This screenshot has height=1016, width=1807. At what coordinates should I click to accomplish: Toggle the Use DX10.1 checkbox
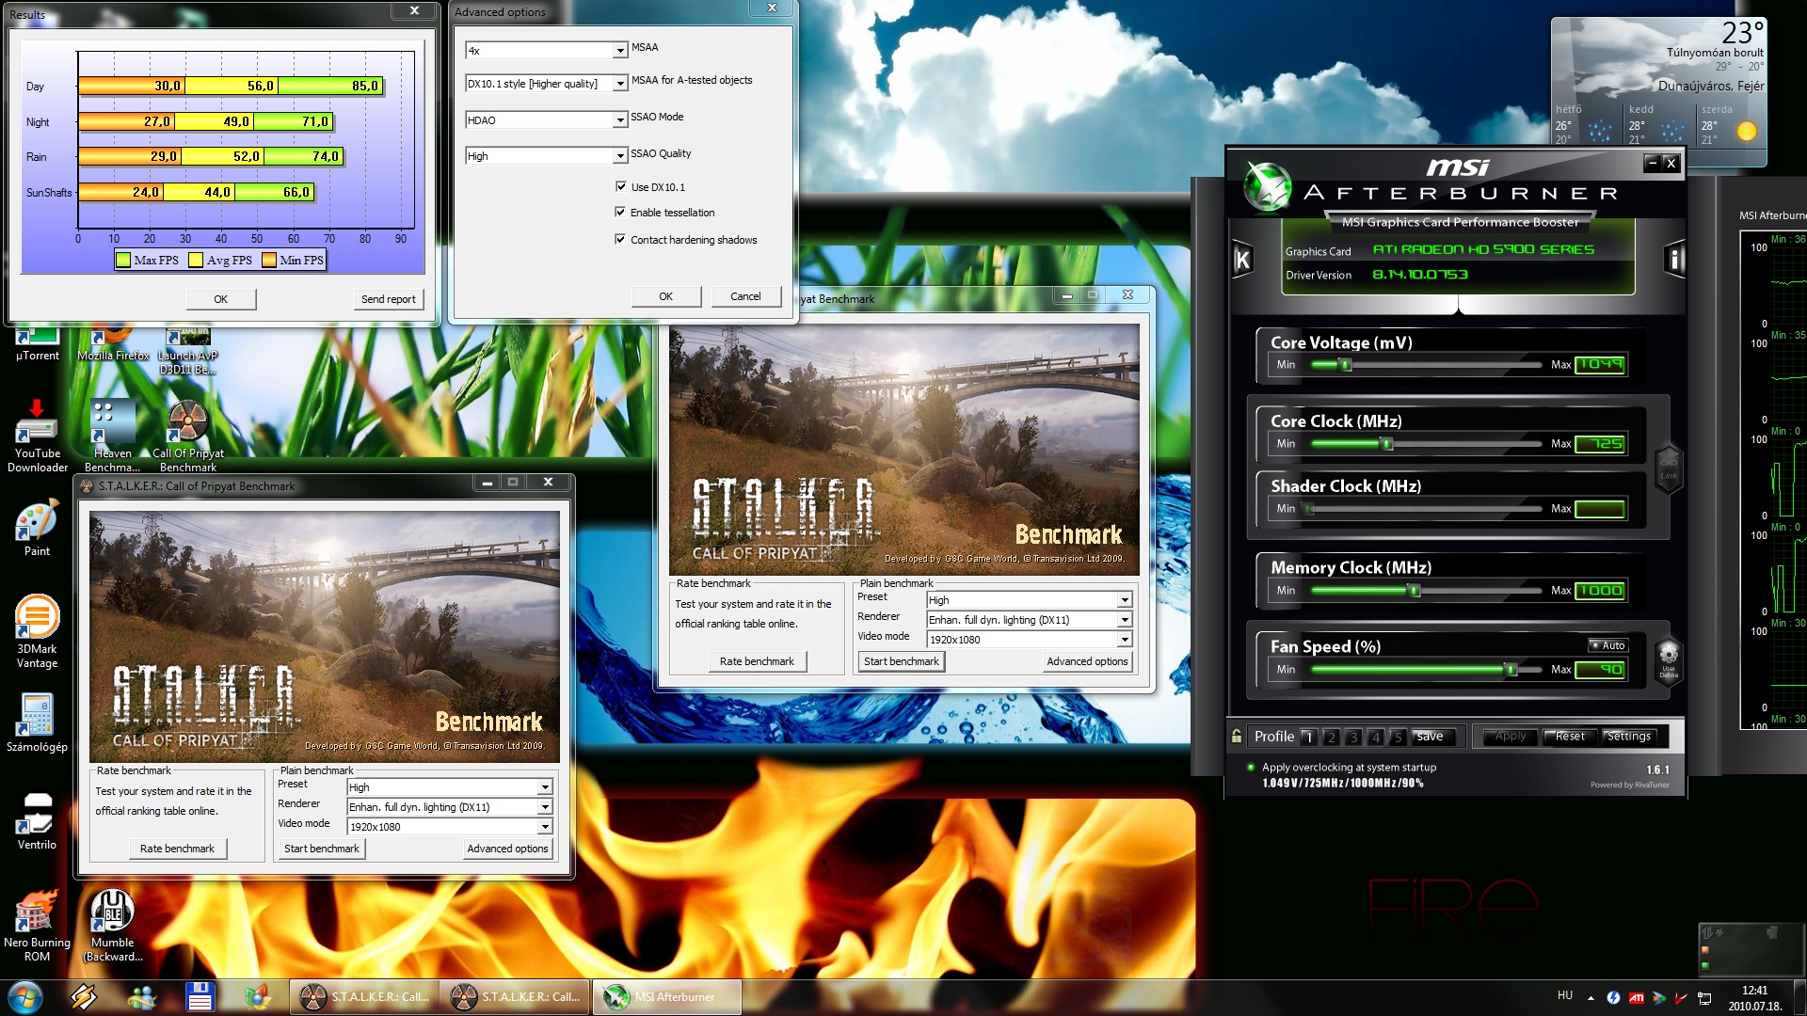(x=620, y=186)
